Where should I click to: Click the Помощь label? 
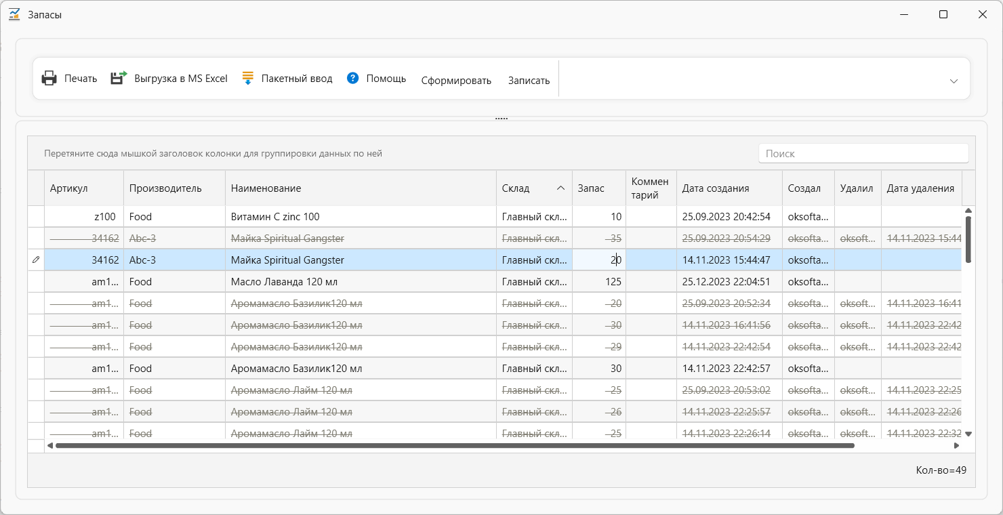pyautogui.click(x=386, y=79)
